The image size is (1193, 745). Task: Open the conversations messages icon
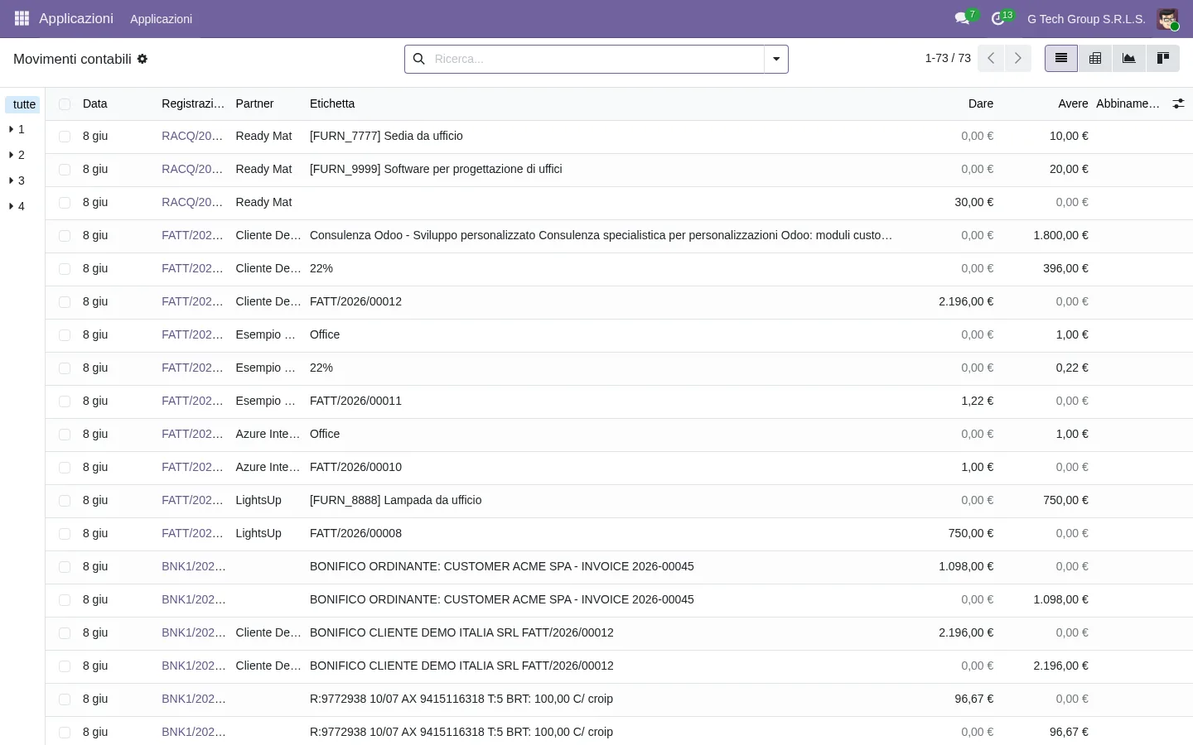(x=963, y=18)
